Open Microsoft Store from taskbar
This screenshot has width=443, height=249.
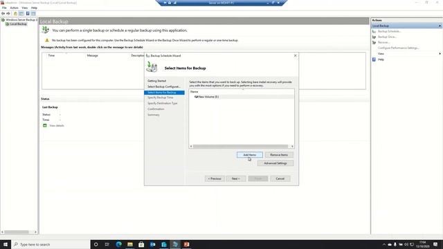pyautogui.click(x=141, y=244)
